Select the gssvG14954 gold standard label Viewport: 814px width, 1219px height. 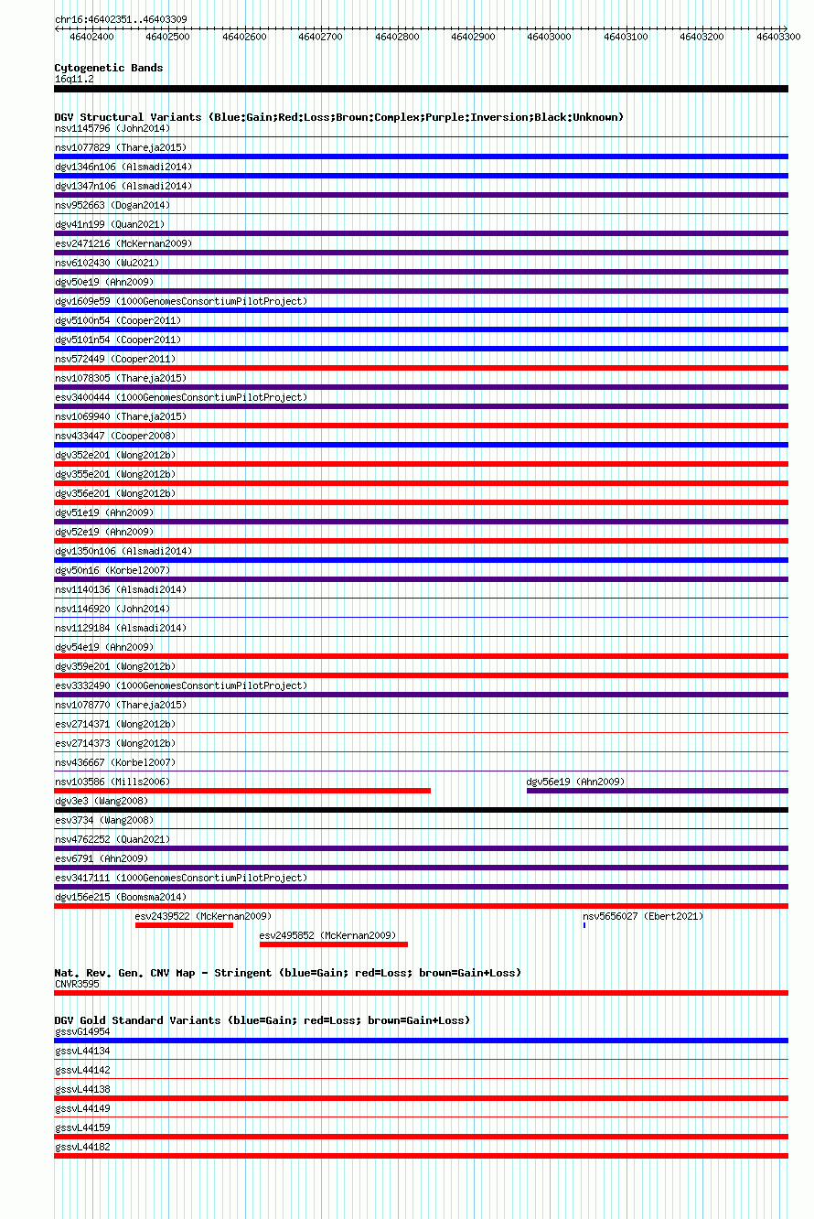82,1032
